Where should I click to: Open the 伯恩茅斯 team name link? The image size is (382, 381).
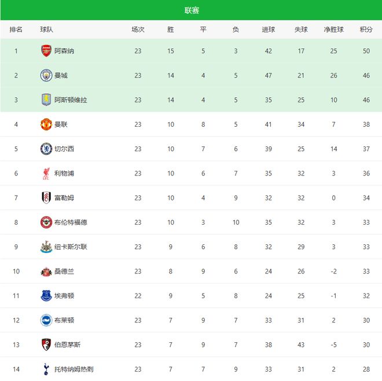68,345
